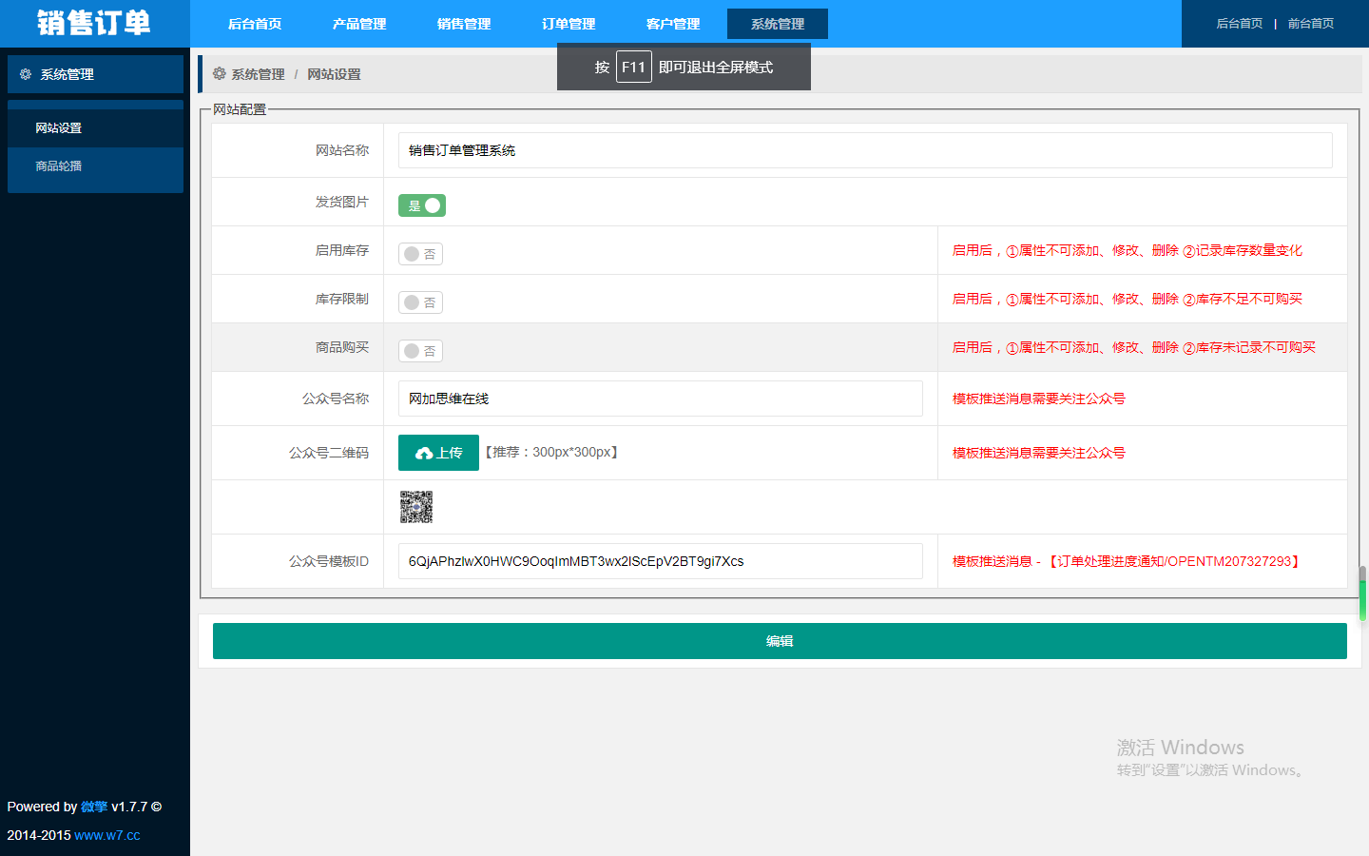Go to 客户管理 in navigation bar
1369x856 pixels.
[x=673, y=24]
